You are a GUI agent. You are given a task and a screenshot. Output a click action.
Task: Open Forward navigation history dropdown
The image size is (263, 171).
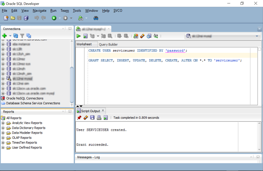click(71, 18)
